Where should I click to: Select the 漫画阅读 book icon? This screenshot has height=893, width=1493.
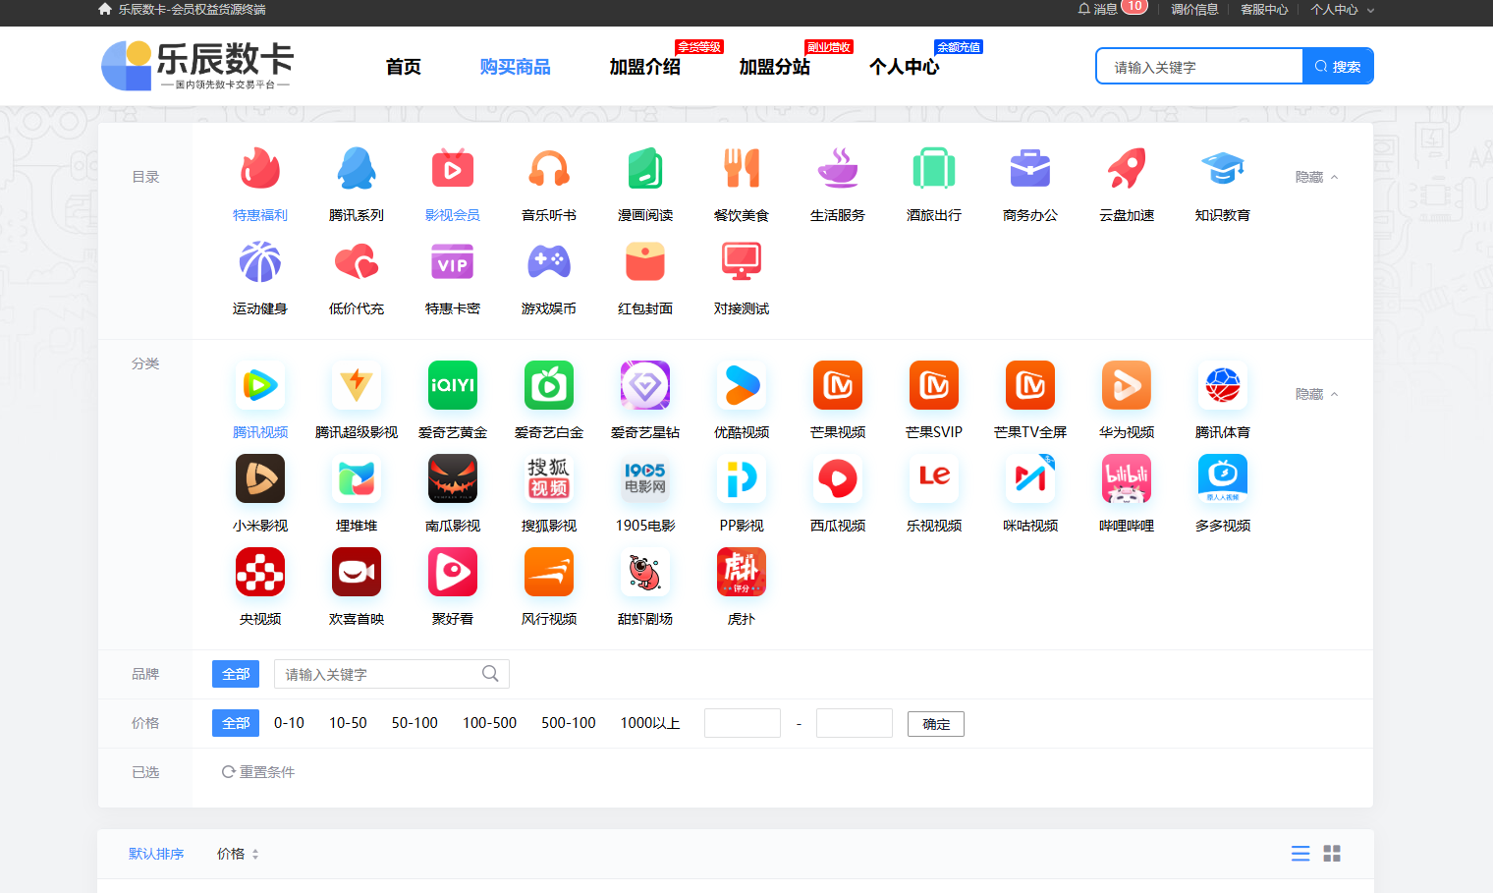[645, 169]
